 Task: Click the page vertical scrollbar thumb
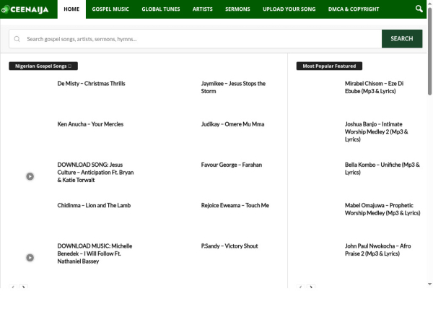[429, 52]
